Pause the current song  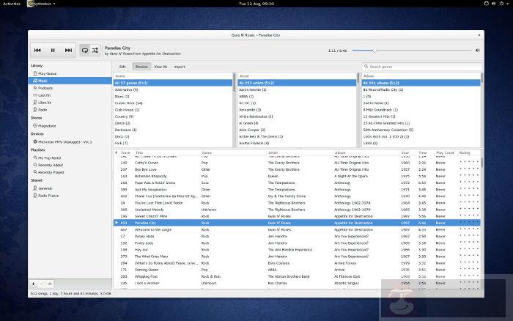[53, 51]
